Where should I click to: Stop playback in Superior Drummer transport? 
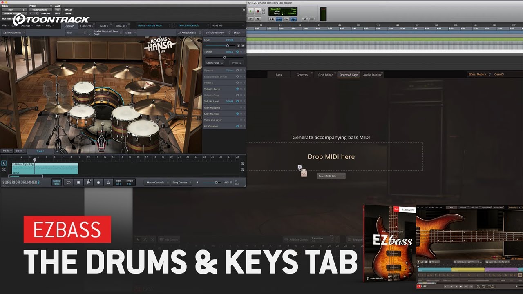coord(78,183)
